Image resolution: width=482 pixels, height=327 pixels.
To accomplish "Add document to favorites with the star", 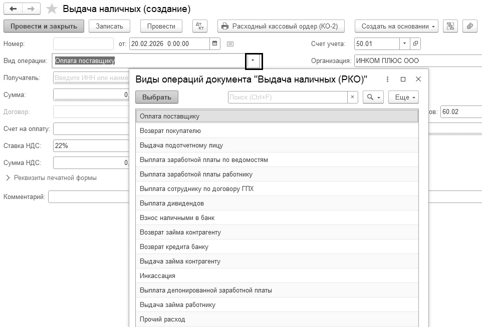I will click(52, 9).
